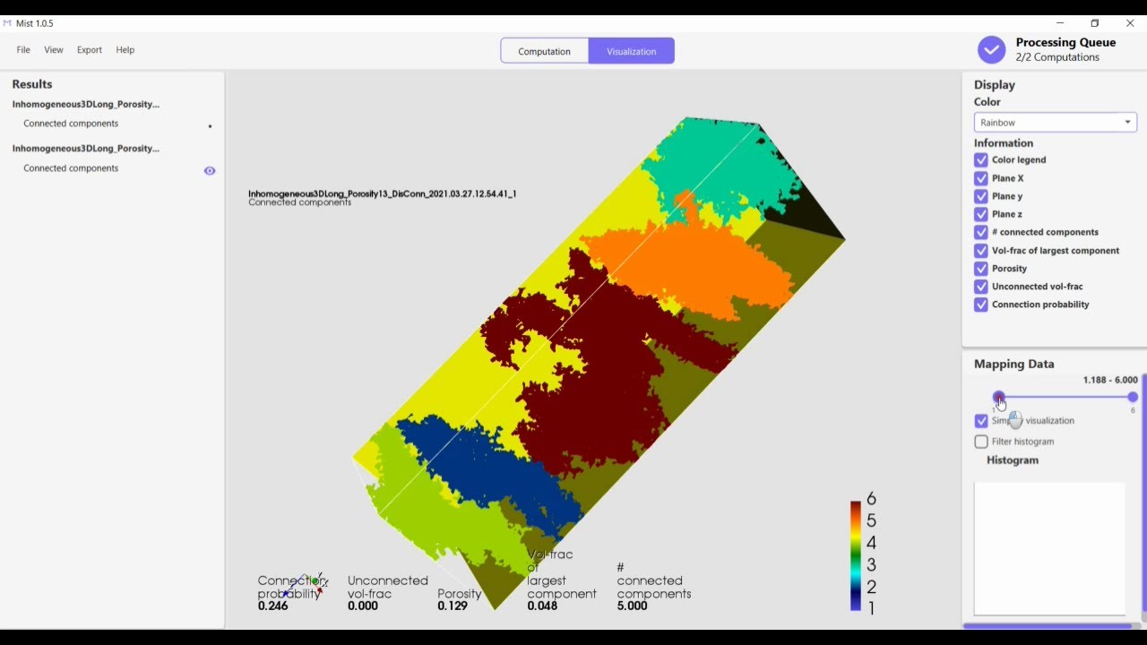Open the File menu

click(23, 50)
